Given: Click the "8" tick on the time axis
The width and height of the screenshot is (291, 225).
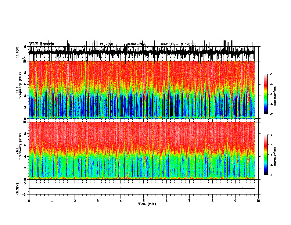Looking at the screenshot, I should tap(212, 201).
